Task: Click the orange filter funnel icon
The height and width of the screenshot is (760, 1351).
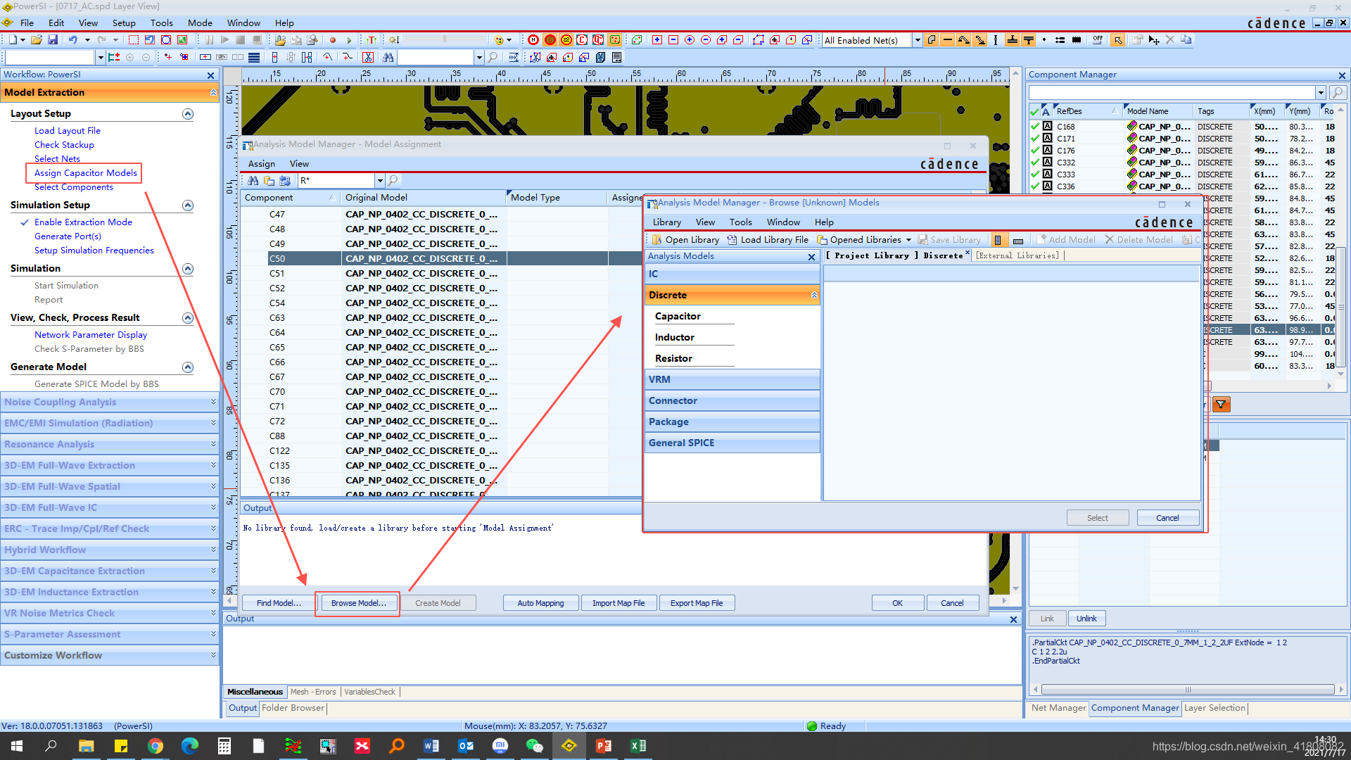Action: click(x=1221, y=405)
